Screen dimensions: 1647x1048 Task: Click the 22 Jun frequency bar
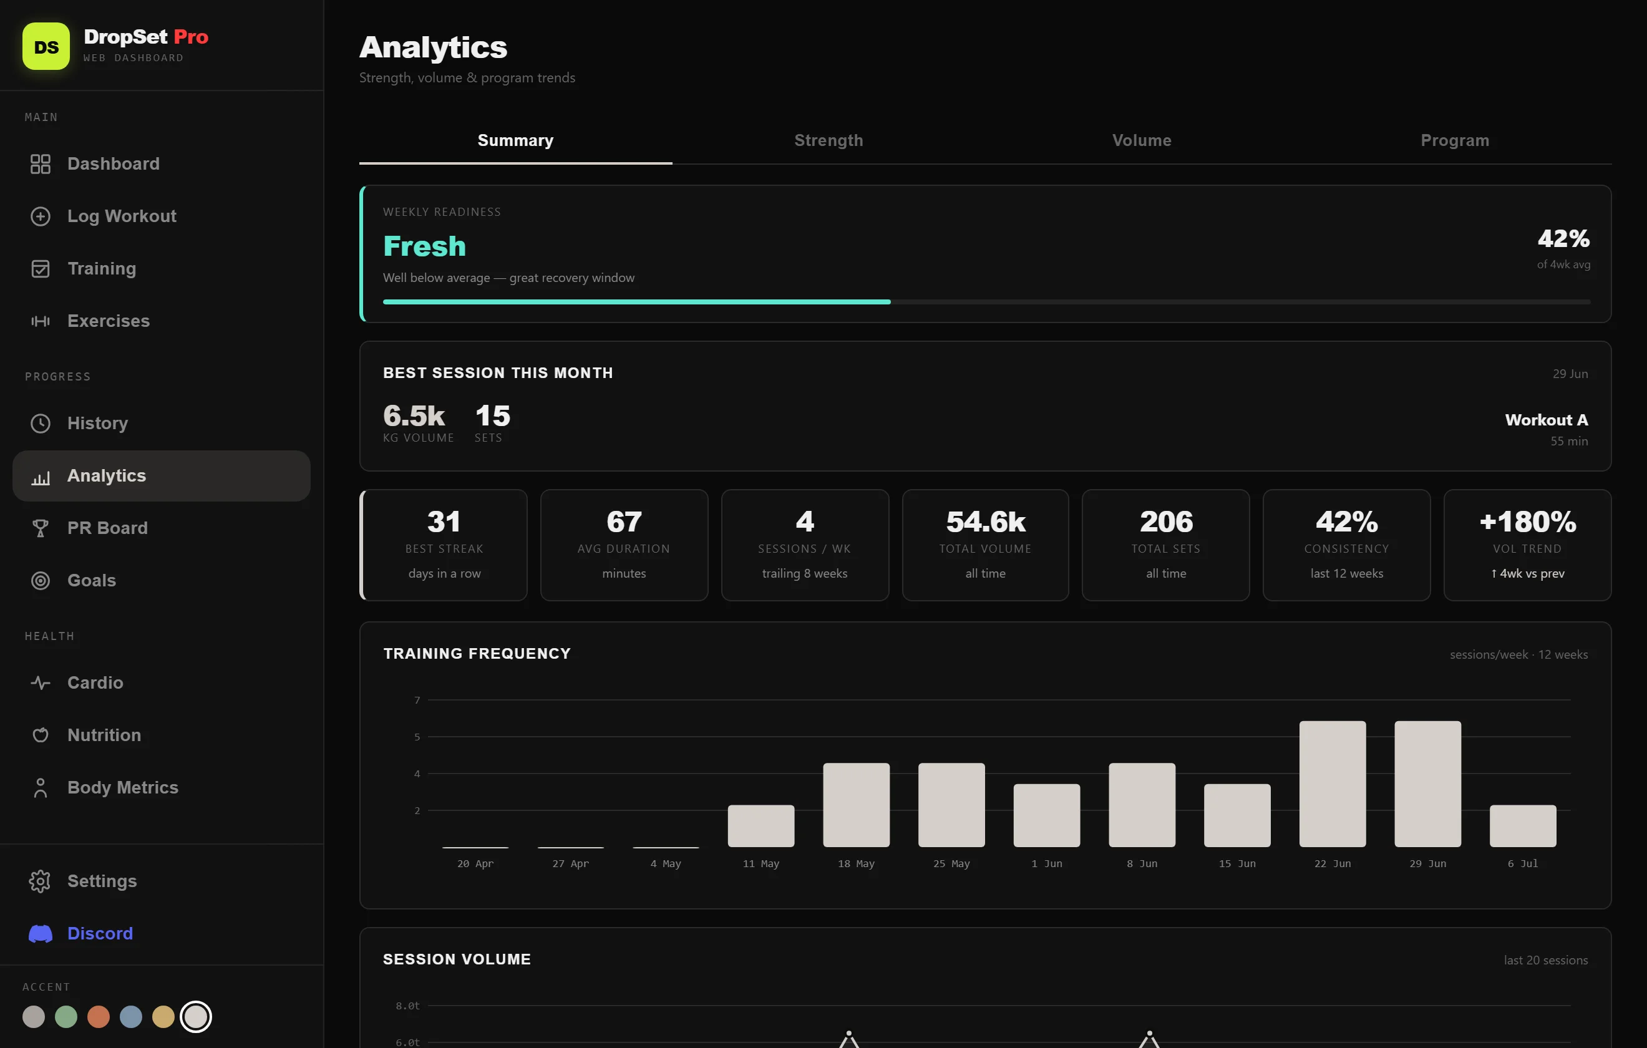(1333, 784)
